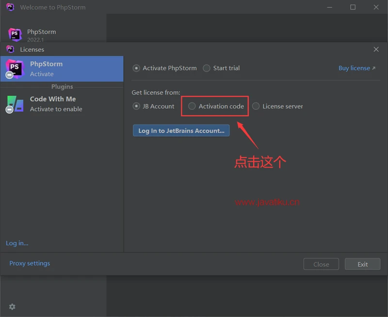Screen dimensions: 388x317
Task: Select the Activate PhpStorm radio button
Action: point(136,68)
